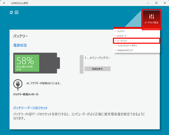The height and width of the screenshot is (135, 169).
Task: Click バッテリー状況メッセージ label
Action: [x=26, y=94]
